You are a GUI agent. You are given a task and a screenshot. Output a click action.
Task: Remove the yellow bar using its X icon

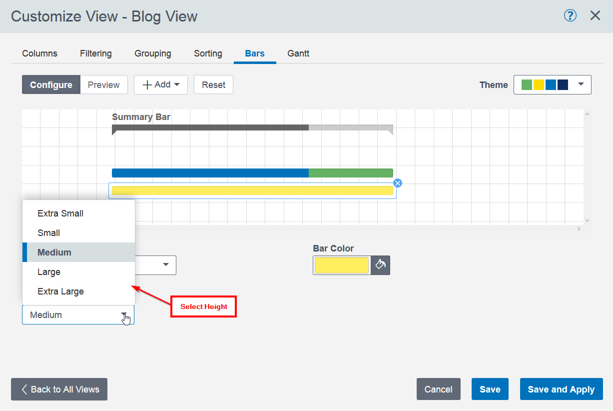(398, 183)
